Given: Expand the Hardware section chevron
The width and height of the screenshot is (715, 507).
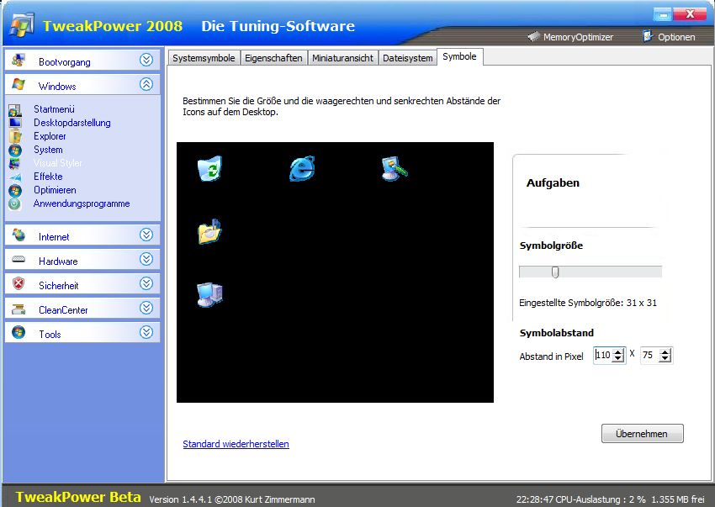Looking at the screenshot, I should (x=146, y=259).
